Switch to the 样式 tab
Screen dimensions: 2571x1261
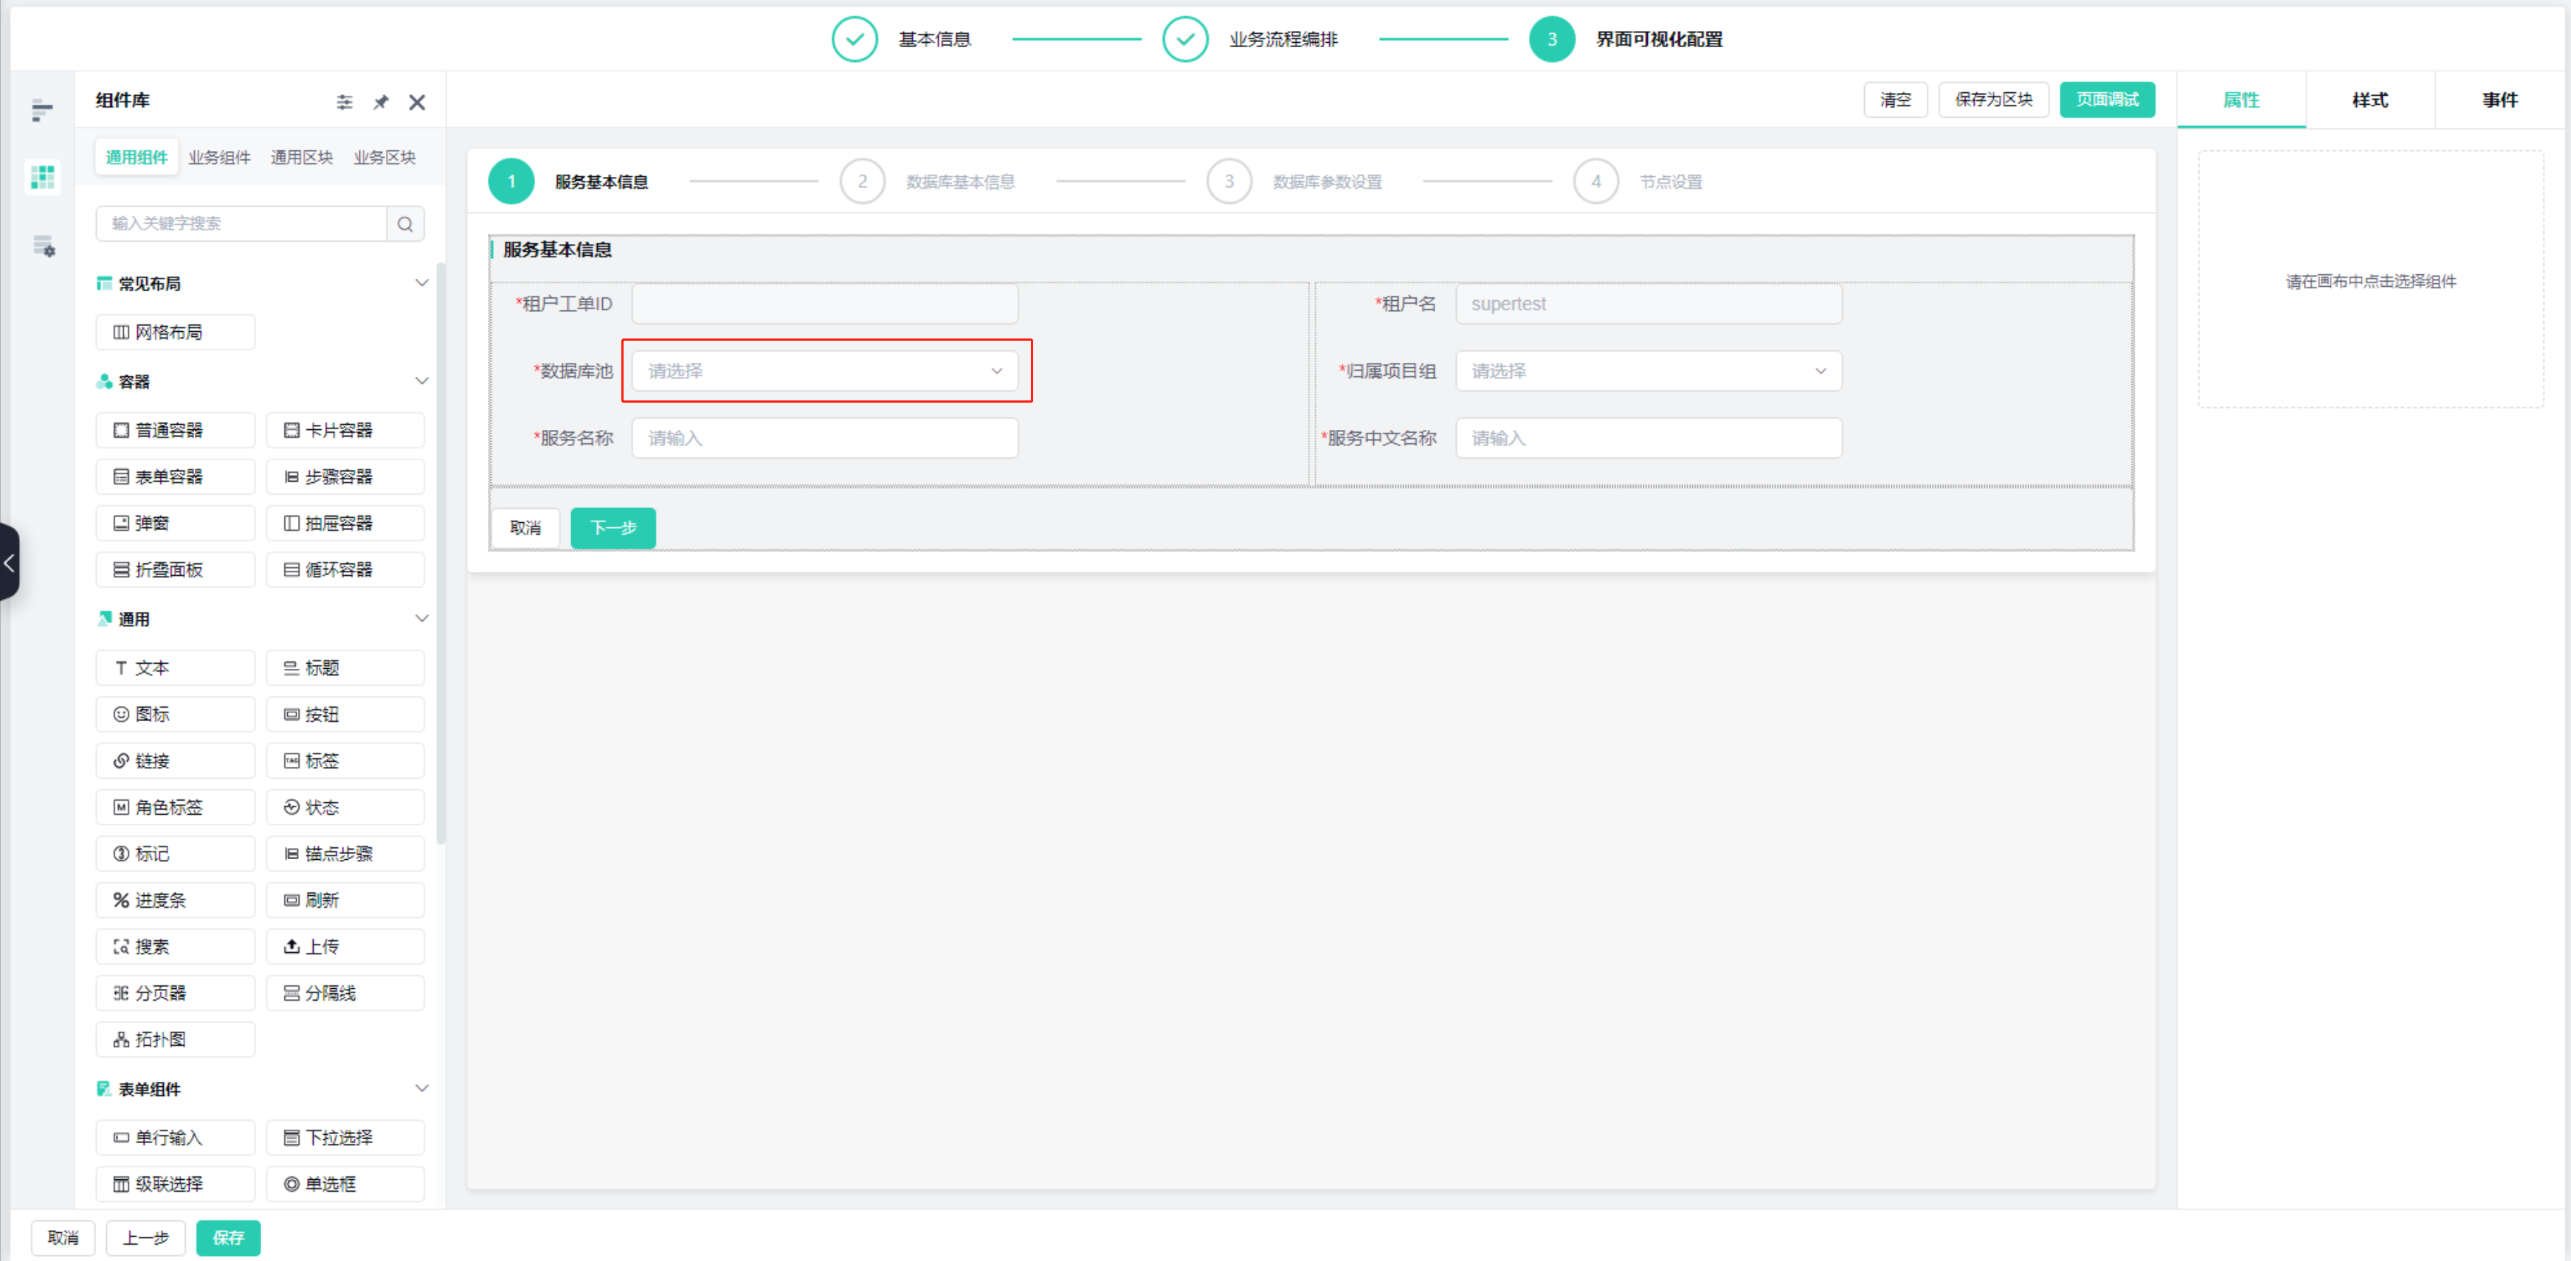pos(2370,100)
